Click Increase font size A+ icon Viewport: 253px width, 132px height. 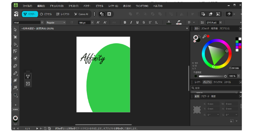coord(98,22)
